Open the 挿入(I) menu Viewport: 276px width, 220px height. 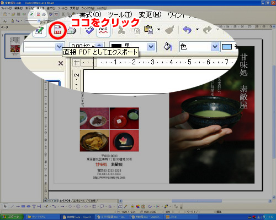click(x=40, y=8)
